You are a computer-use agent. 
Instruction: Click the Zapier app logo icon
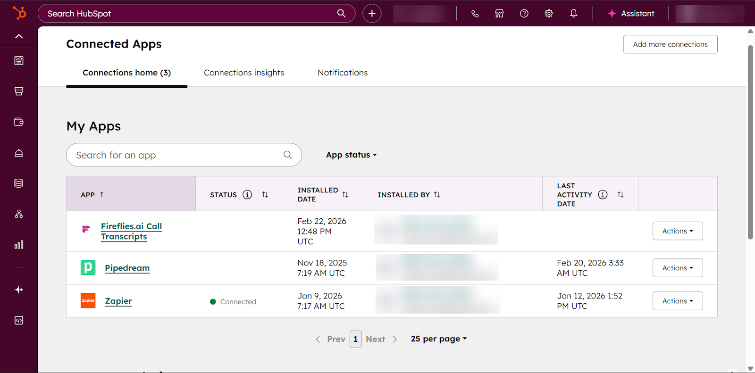88,300
